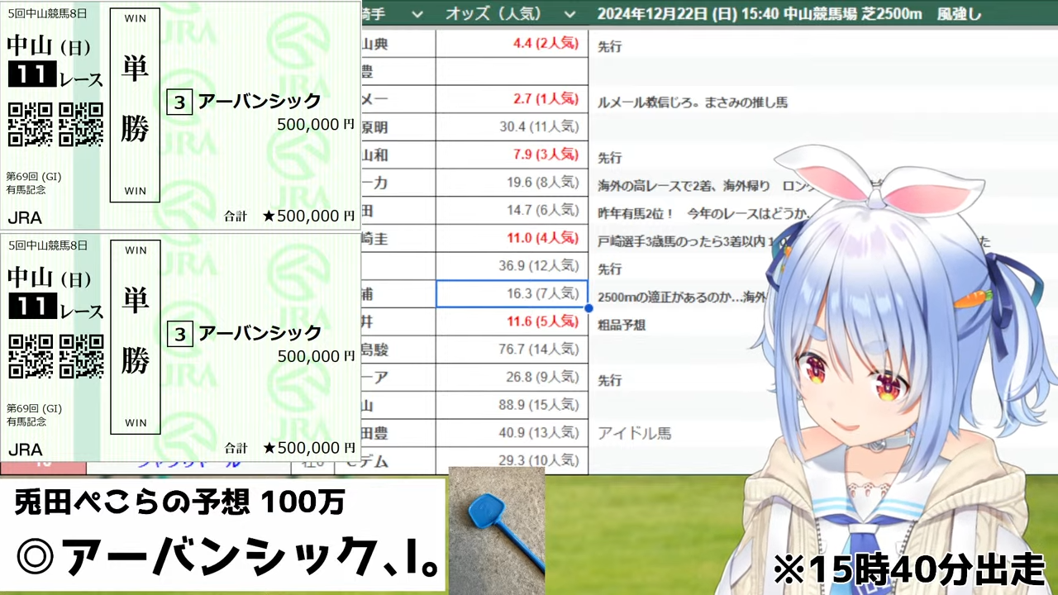The image size is (1058, 595).
Task: Select the odds cell 2.7 (1人気)
Action: point(512,99)
